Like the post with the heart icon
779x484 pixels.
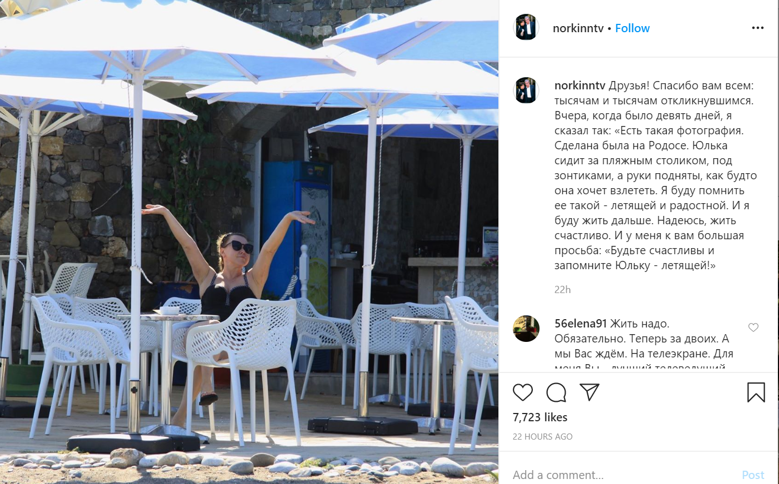click(x=523, y=392)
